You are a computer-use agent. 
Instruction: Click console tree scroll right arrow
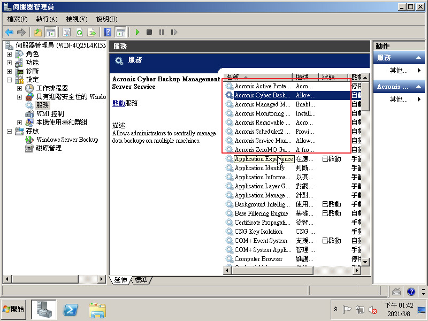[102, 279]
